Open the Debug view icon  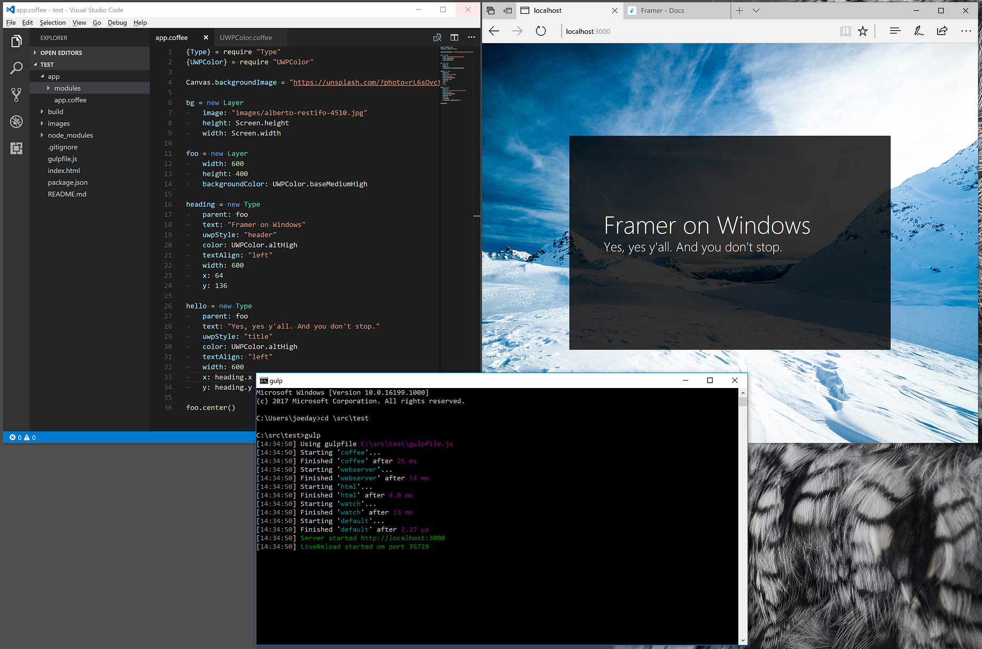(x=17, y=122)
